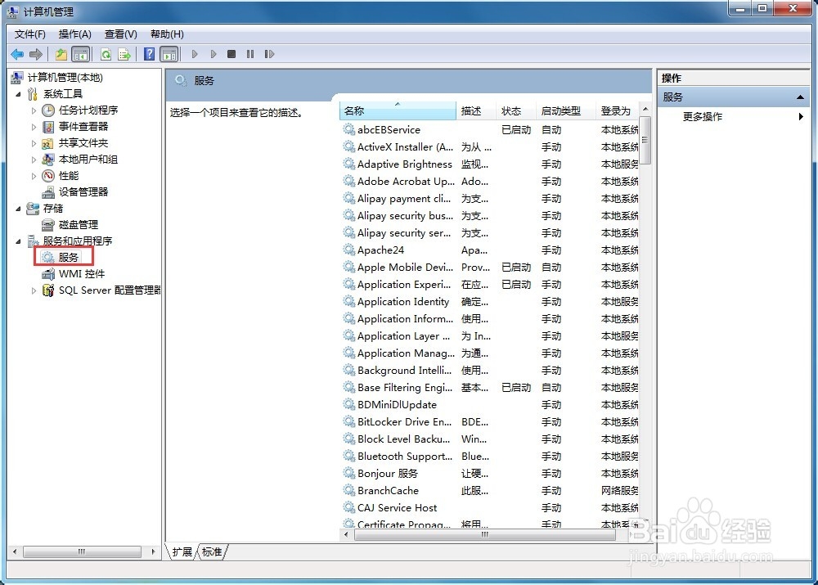Collapse the 存储 tree node
The width and height of the screenshot is (818, 585).
(19, 209)
